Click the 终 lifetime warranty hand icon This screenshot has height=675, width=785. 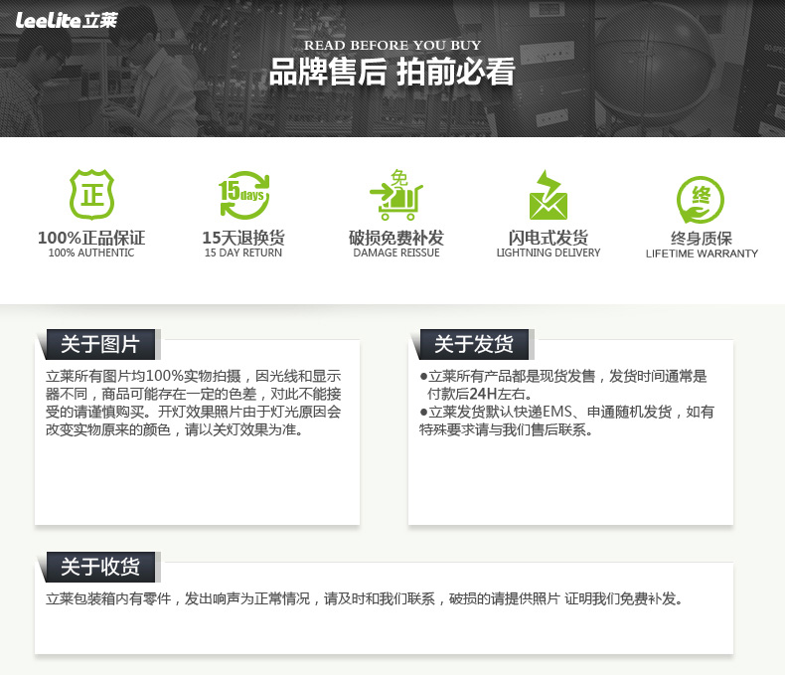pyautogui.click(x=701, y=199)
